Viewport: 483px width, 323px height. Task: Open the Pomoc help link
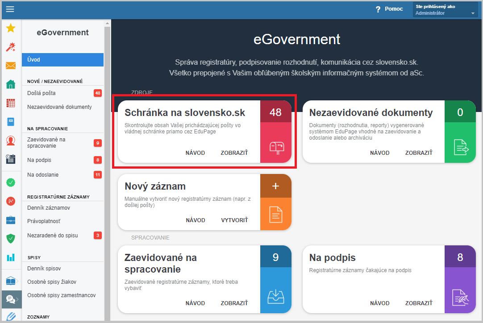[x=394, y=9]
